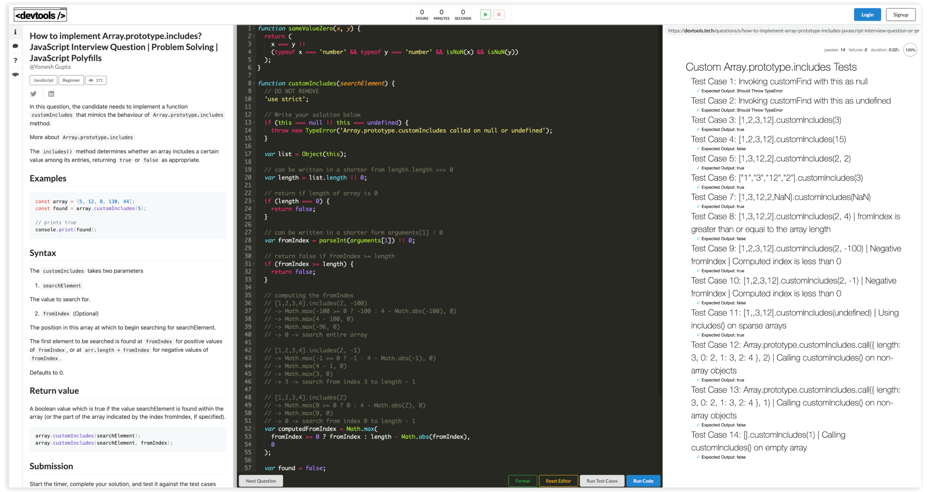
Task: Fold the Math.max call at line 52
Action: 254,429
